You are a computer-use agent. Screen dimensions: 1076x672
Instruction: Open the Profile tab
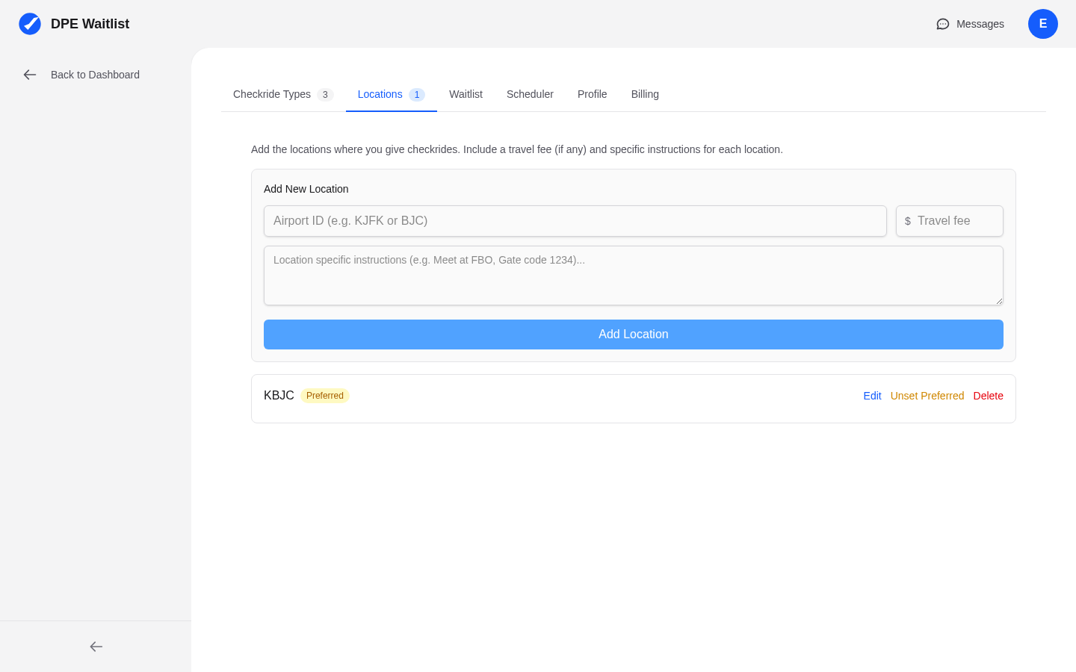592,94
